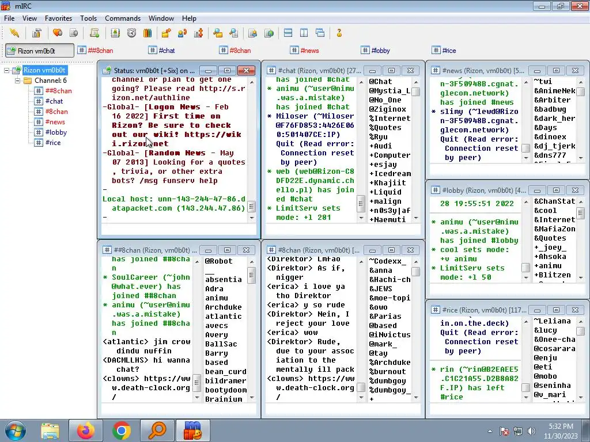Open the File menu
The width and height of the screenshot is (590, 442).
[9, 18]
